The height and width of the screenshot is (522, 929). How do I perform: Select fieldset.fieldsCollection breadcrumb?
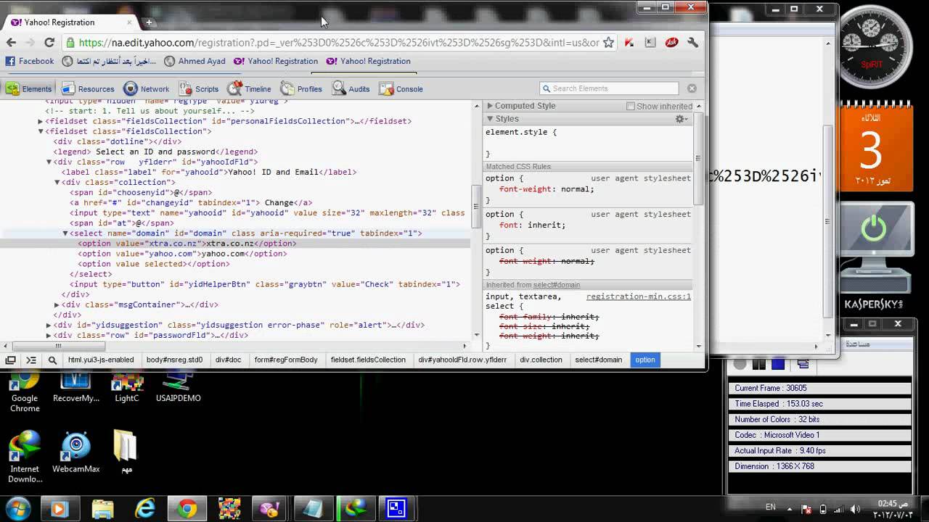[x=368, y=360]
